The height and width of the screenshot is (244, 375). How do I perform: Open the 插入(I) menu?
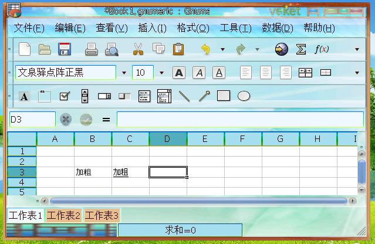click(153, 28)
